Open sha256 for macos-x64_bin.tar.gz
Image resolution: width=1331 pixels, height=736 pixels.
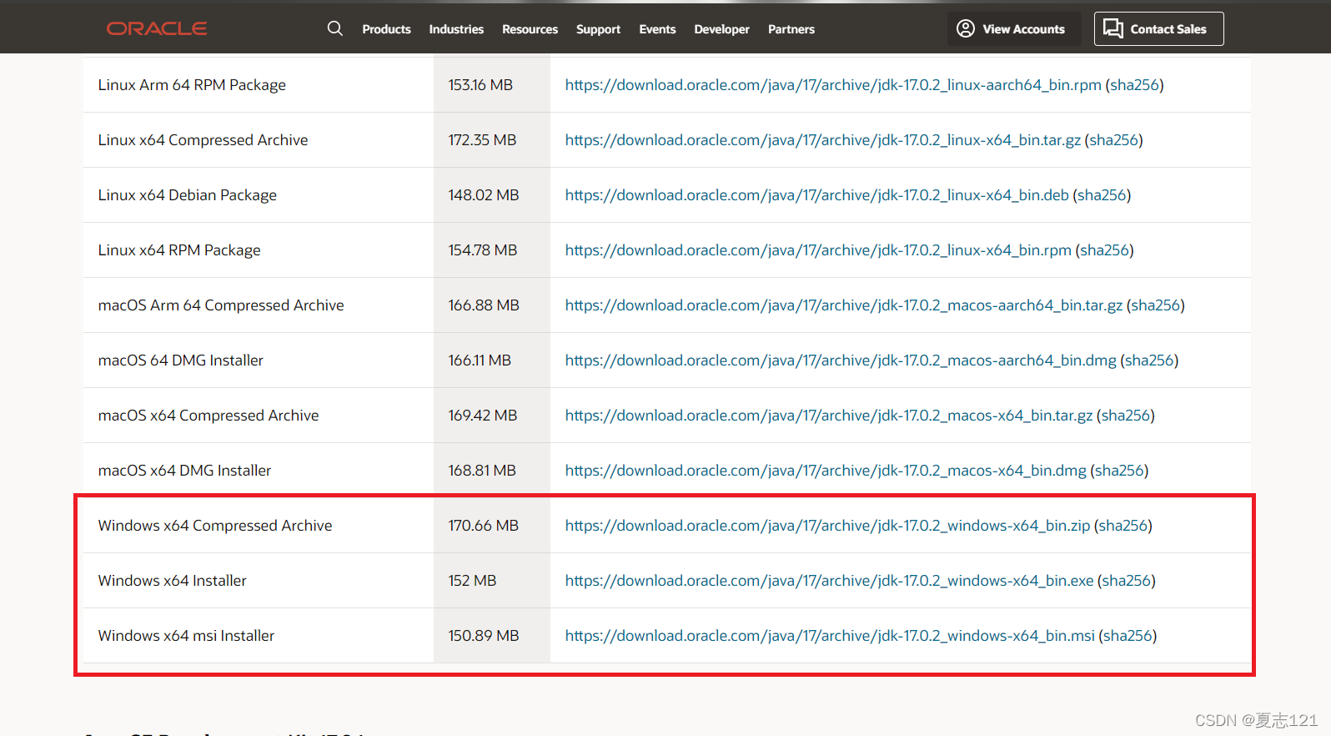pos(1125,416)
